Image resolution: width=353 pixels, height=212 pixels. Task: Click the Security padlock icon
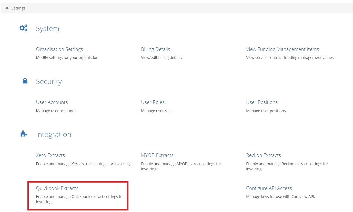[25, 81]
